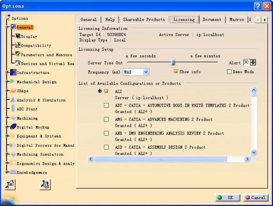Click the Alert value field
273x206 pixels.
point(246,63)
